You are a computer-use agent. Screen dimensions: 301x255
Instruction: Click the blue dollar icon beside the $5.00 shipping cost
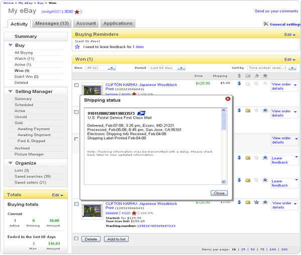point(239,83)
